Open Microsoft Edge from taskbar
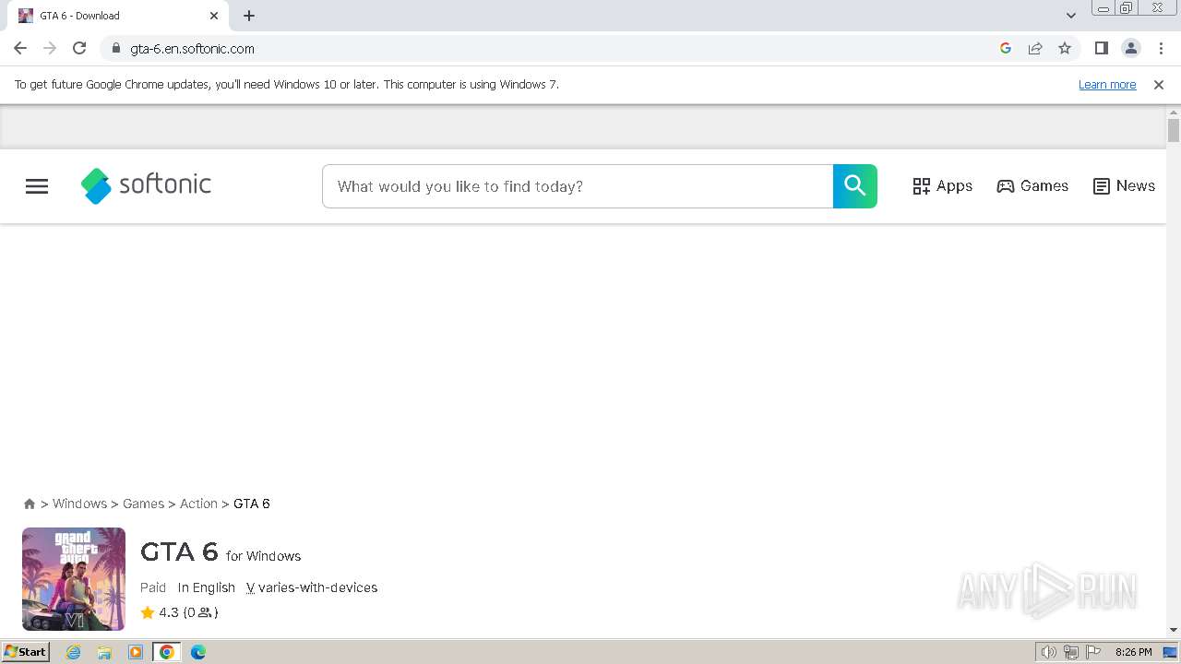This screenshot has height=664, width=1181. [198, 652]
